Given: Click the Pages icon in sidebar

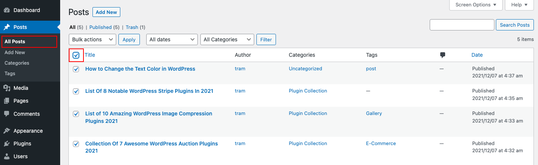Looking at the screenshot, I should pyautogui.click(x=7, y=101).
